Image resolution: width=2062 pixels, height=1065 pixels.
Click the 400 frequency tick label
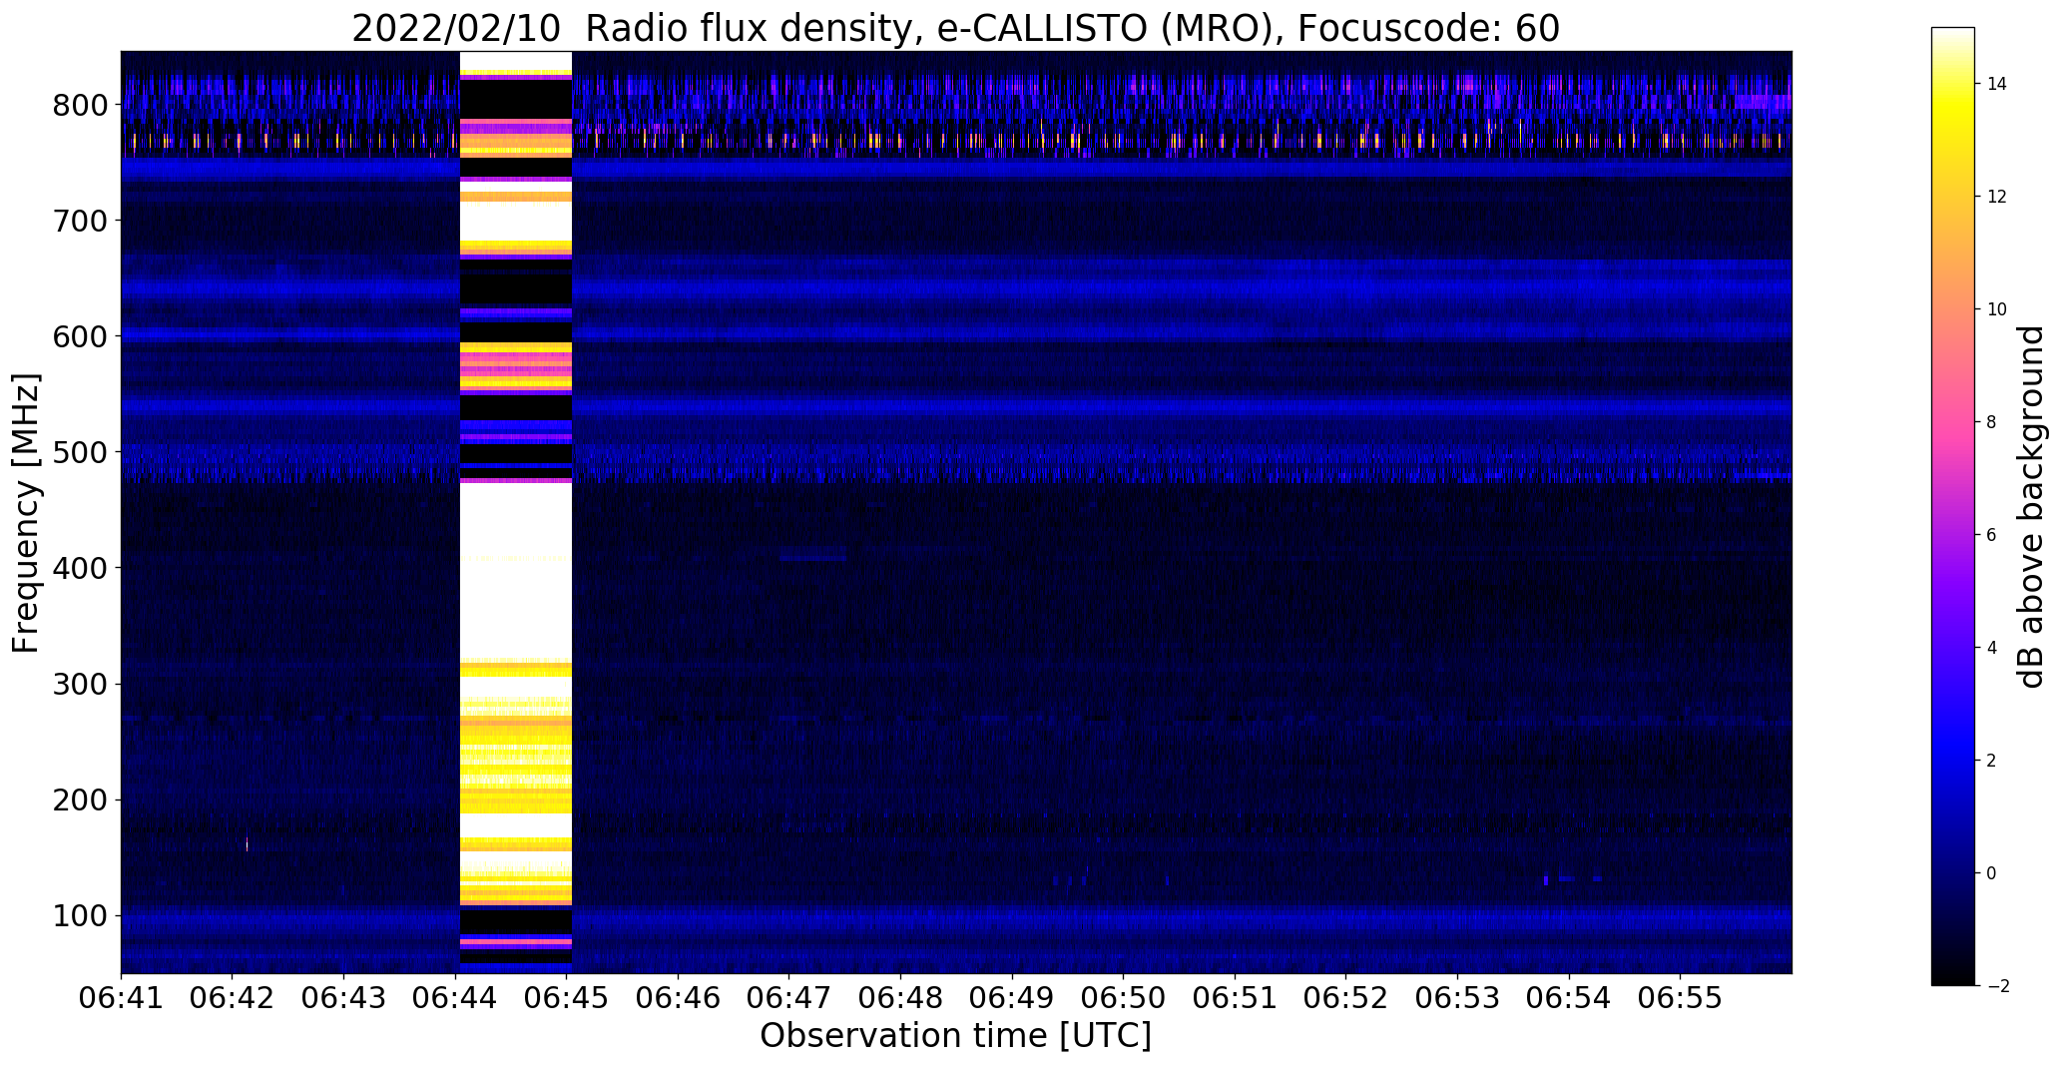click(79, 568)
